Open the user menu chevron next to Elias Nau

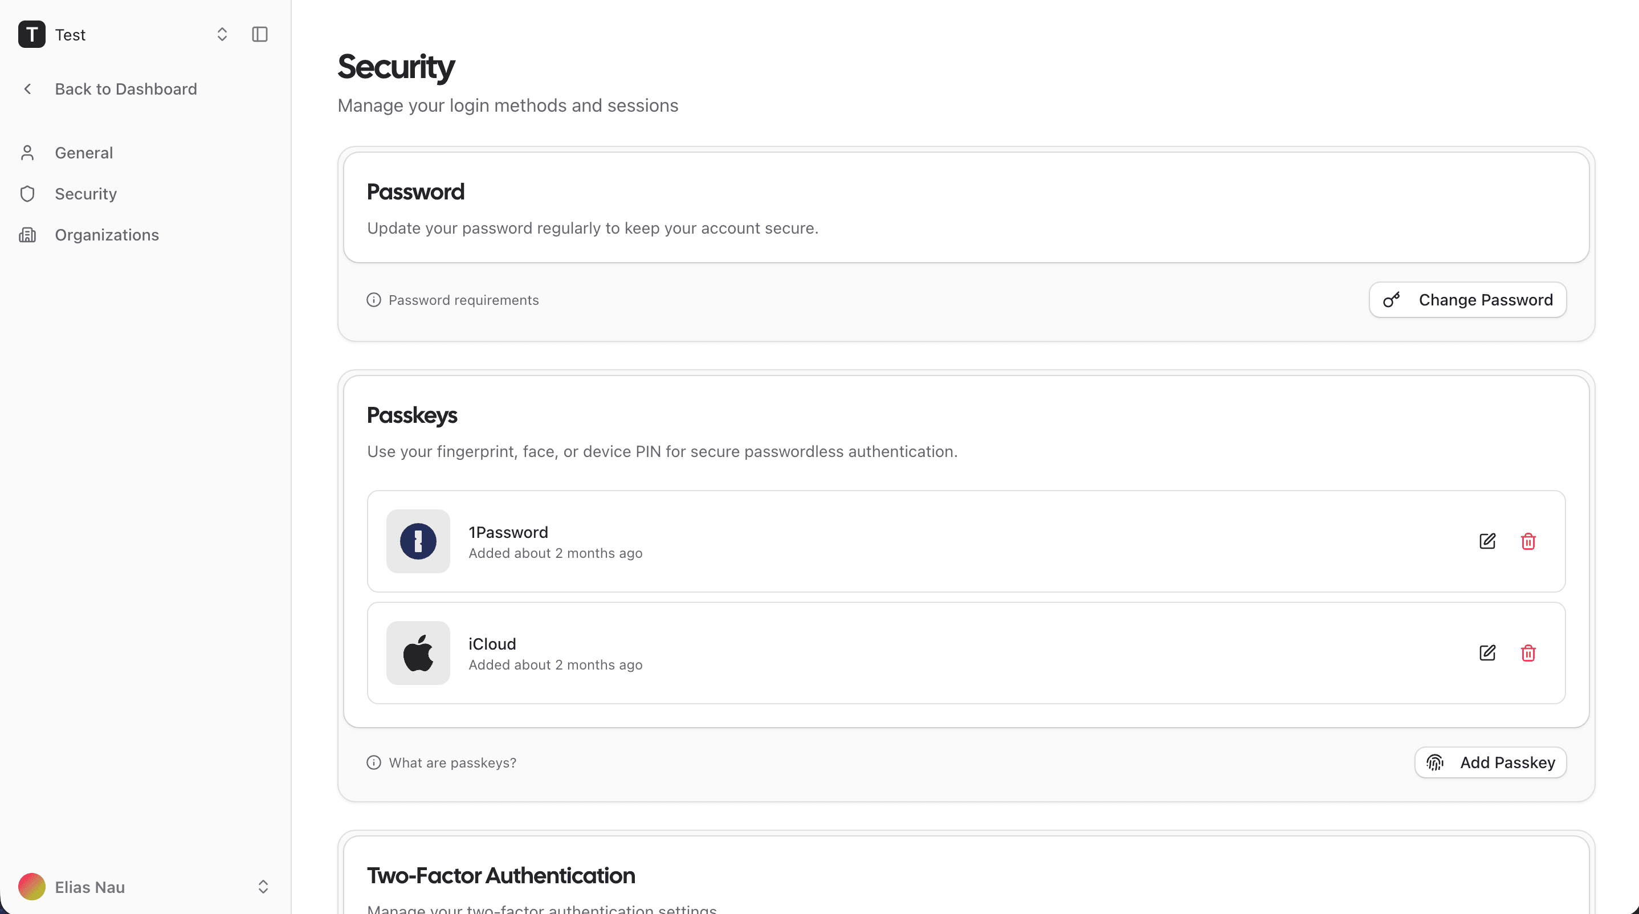[x=263, y=887]
